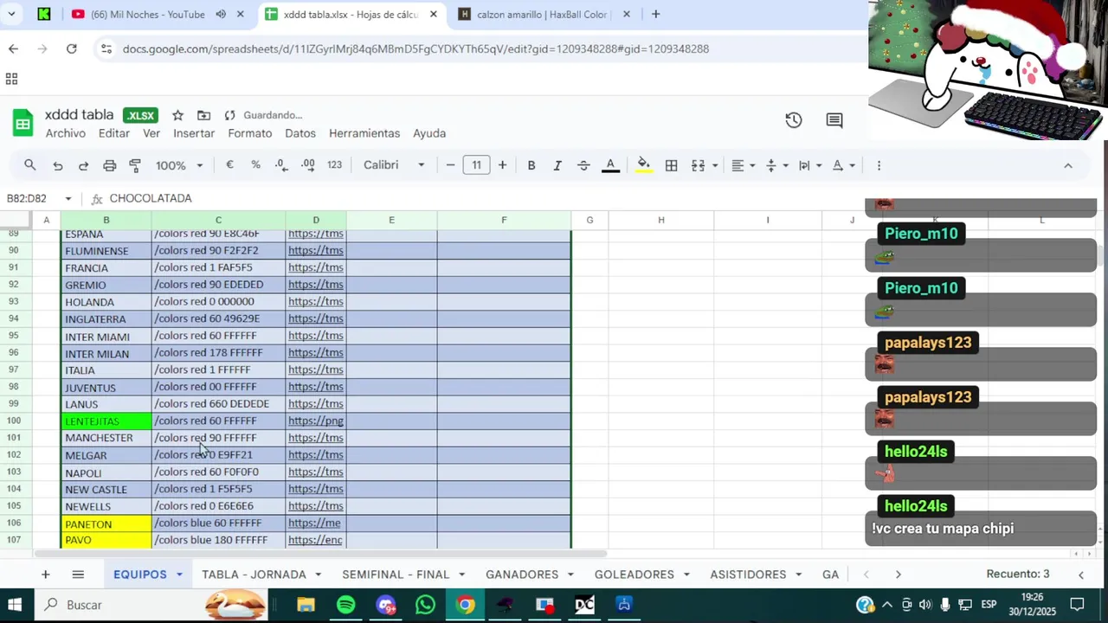Open the Calibri font dropdown
The height and width of the screenshot is (623, 1108).
[x=394, y=165]
